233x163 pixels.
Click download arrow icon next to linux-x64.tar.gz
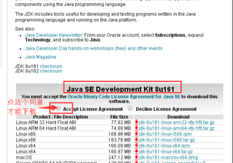(x=136, y=151)
